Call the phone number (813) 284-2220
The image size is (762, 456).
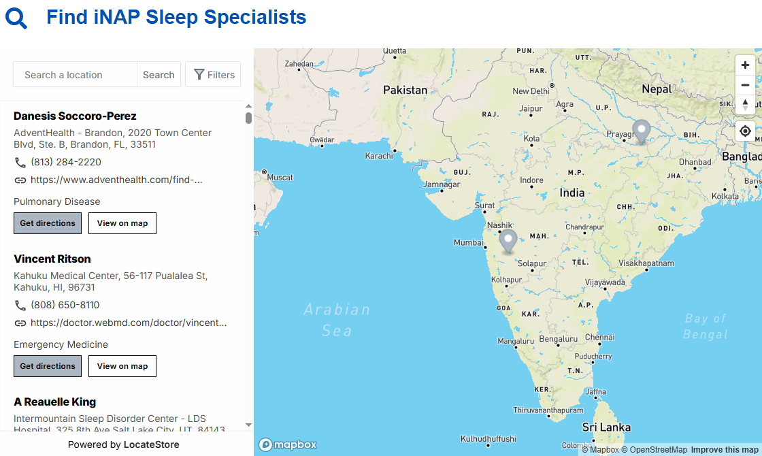coord(66,163)
